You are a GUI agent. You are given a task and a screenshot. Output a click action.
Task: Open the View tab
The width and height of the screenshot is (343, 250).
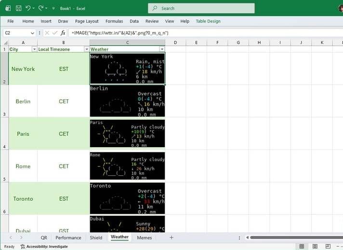tap(170, 21)
